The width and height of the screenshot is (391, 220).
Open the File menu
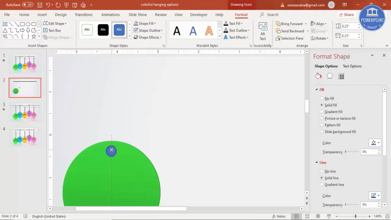click(x=7, y=15)
